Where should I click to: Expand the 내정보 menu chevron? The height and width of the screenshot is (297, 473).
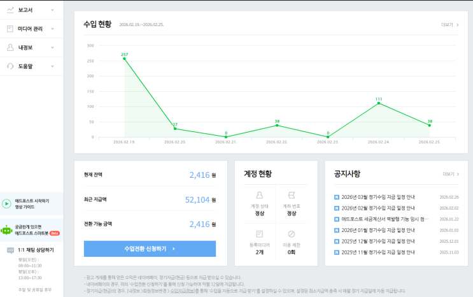tap(52, 47)
